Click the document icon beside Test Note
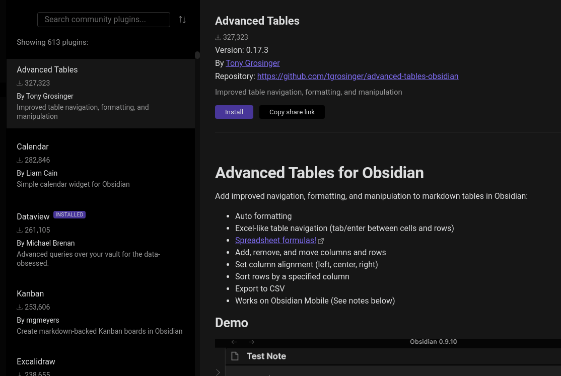This screenshot has height=376, width=561. (x=235, y=356)
